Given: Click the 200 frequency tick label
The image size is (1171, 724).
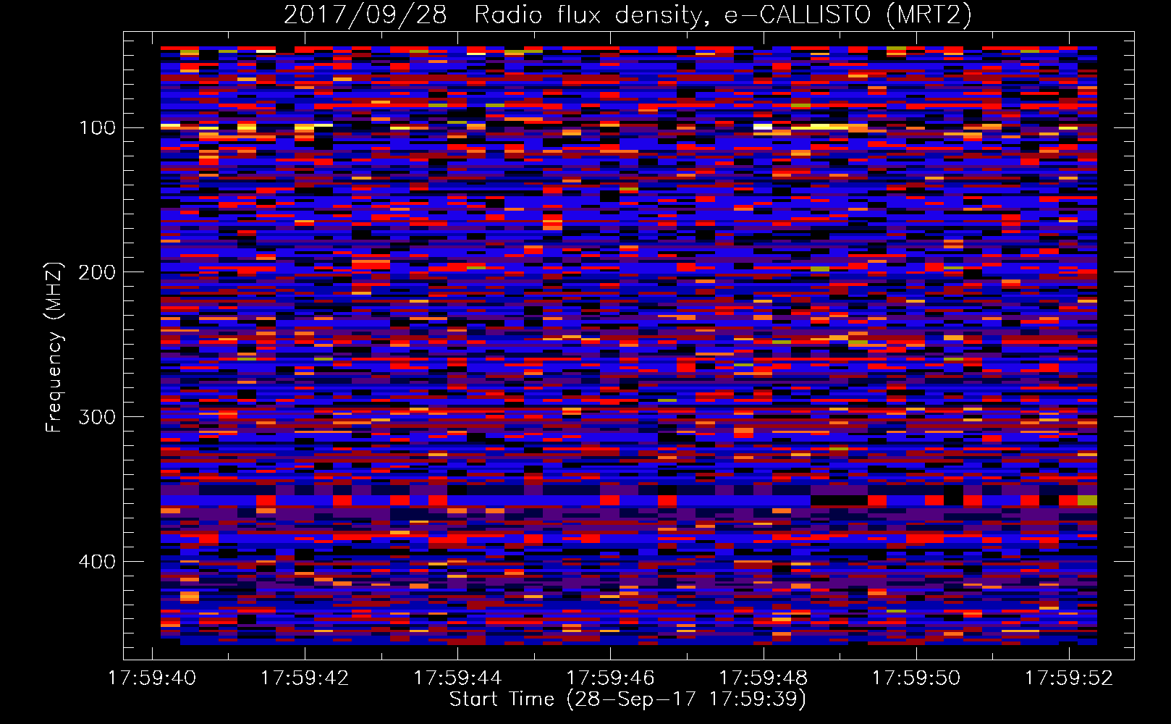Looking at the screenshot, I should pos(98,273).
